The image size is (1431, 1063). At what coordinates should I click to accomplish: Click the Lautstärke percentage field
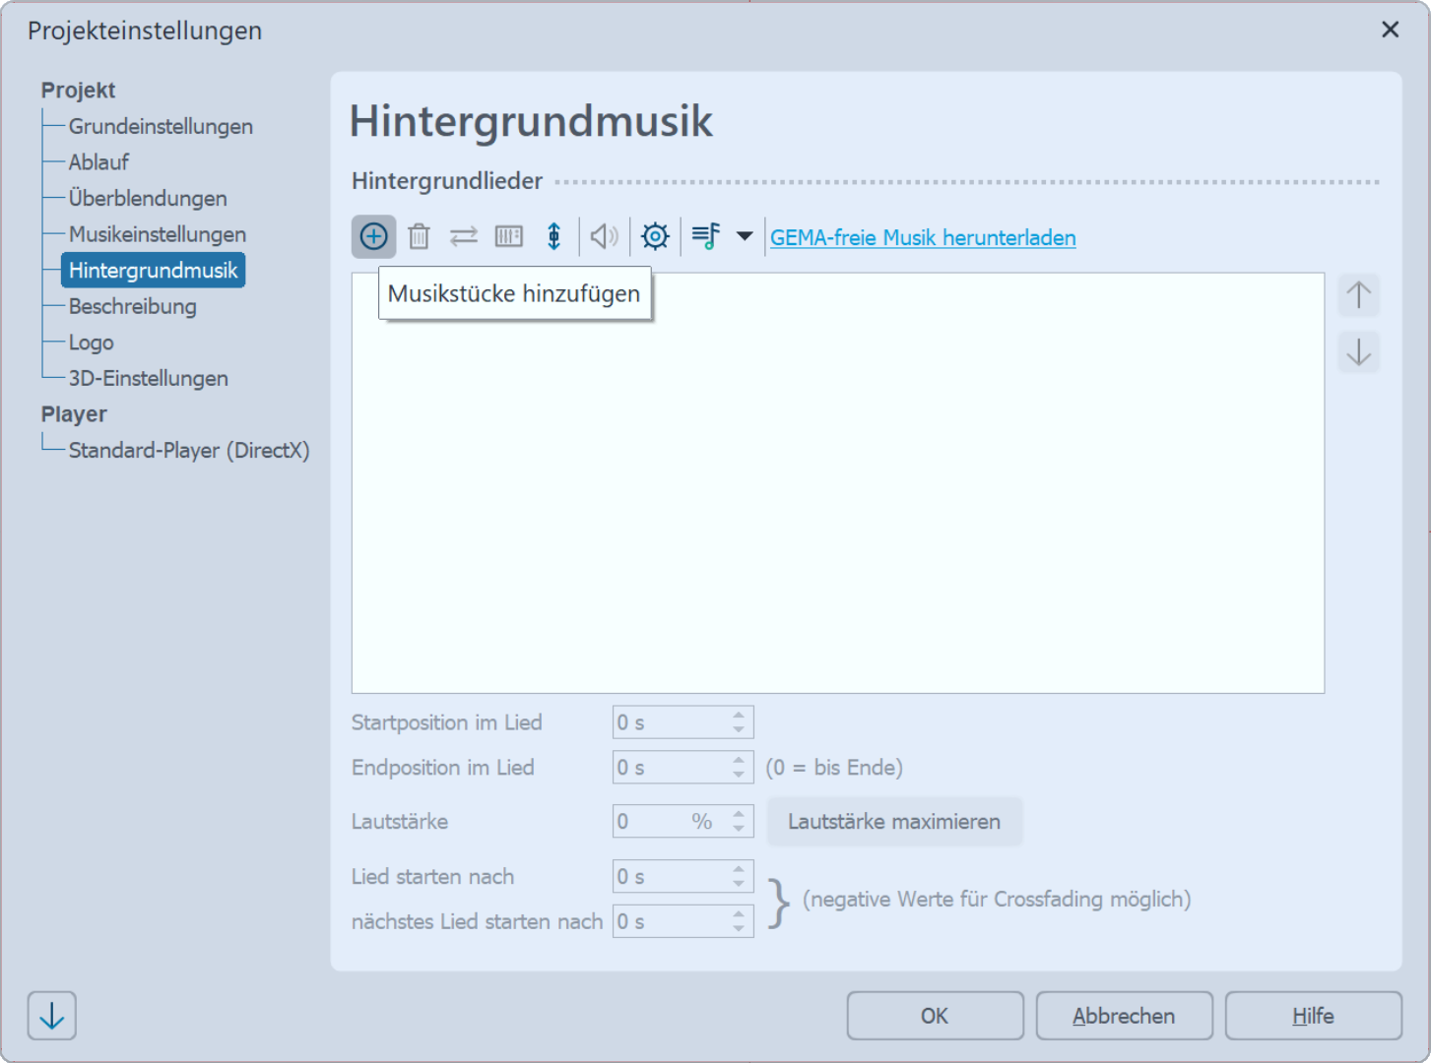pyautogui.click(x=670, y=821)
